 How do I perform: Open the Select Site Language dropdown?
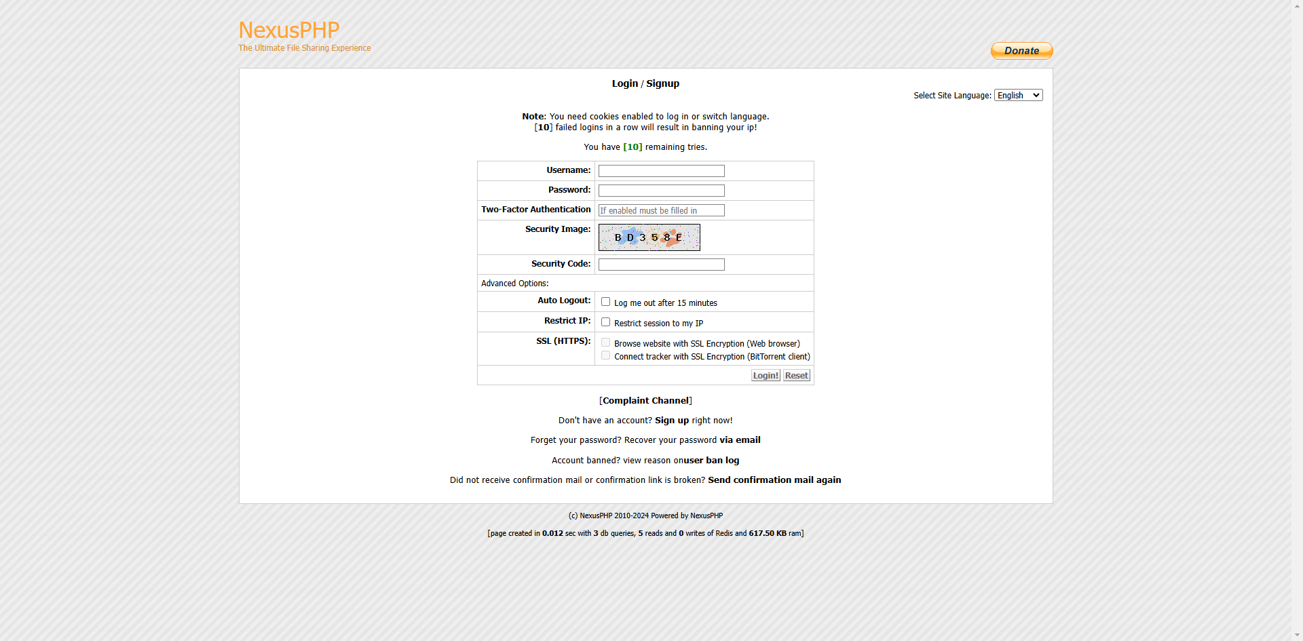pos(1017,96)
